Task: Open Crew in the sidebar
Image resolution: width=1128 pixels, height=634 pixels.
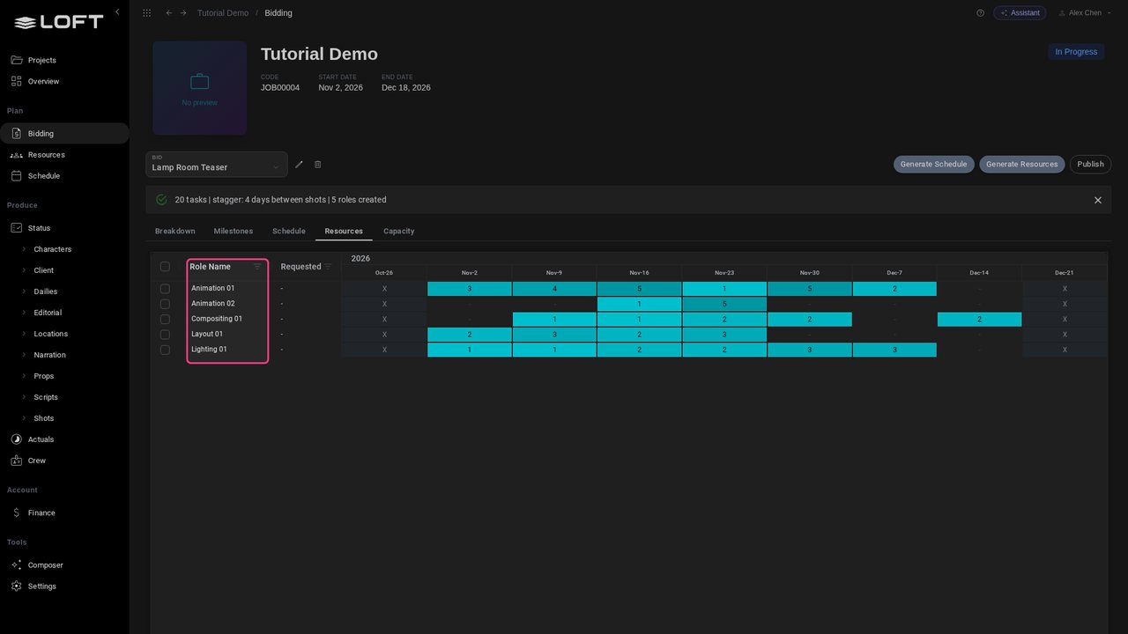Action: point(64,461)
